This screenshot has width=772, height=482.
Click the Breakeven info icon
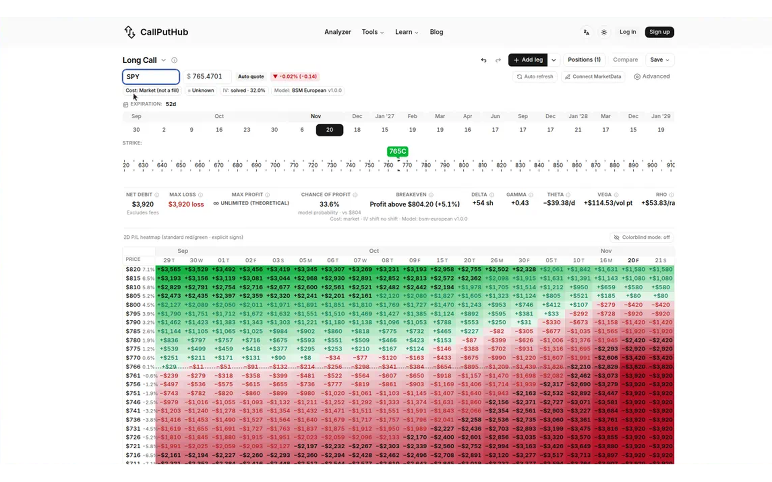tap(431, 195)
